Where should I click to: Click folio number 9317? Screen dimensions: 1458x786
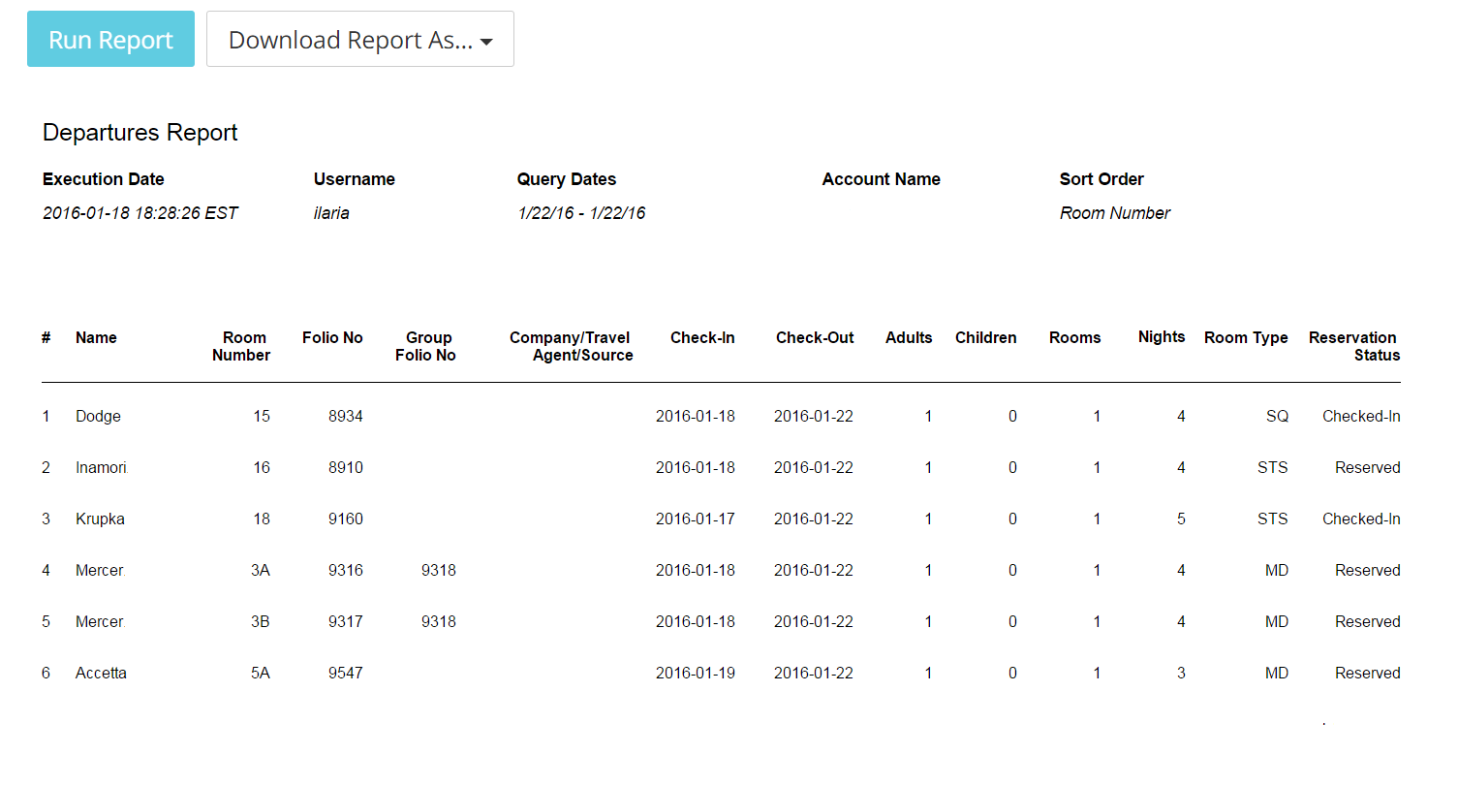[x=346, y=622]
